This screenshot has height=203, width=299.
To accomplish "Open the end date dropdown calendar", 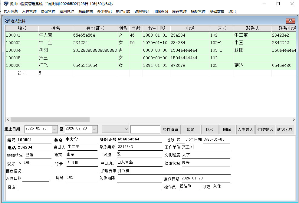I will click(95, 129).
